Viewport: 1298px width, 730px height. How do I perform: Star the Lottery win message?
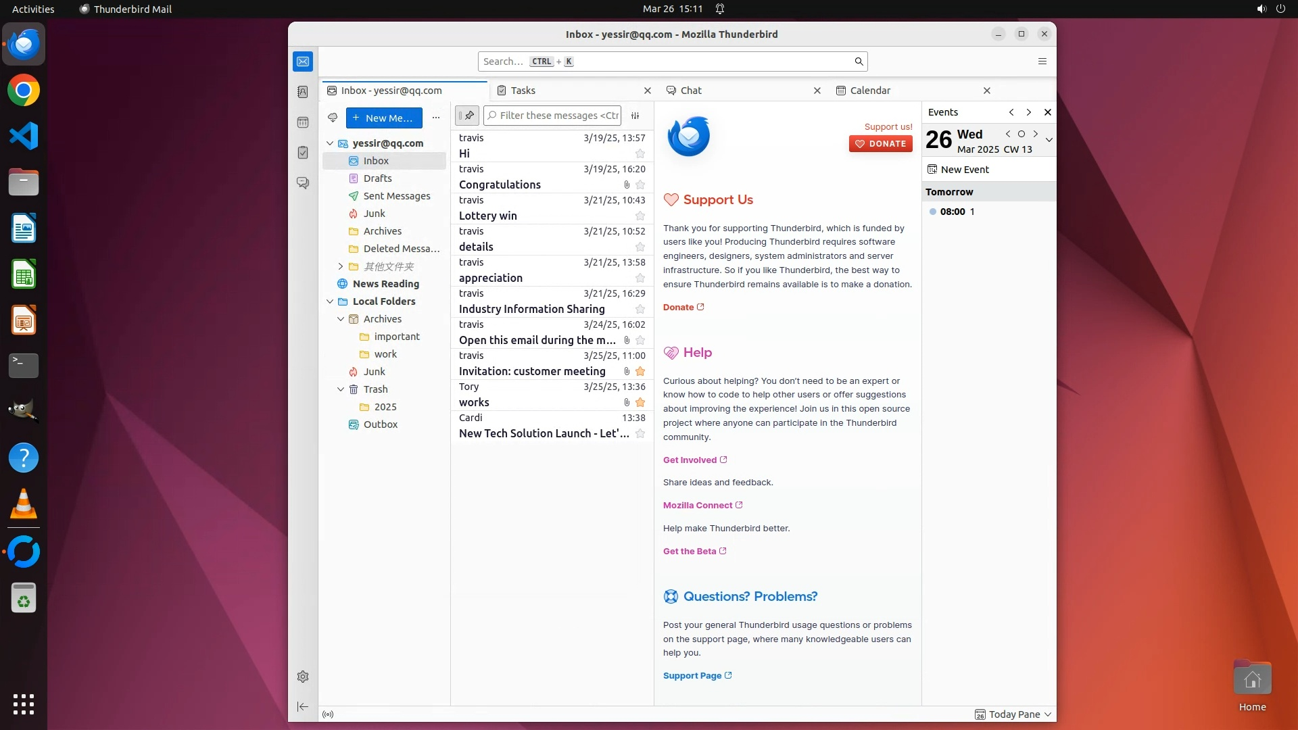tap(640, 216)
